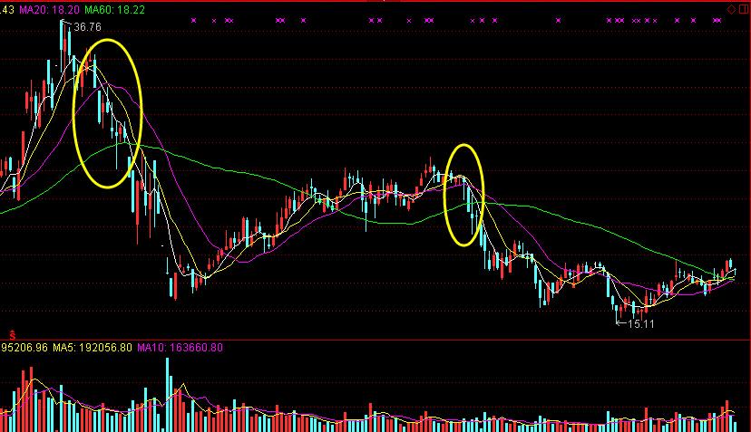The image size is (751, 432).
Task: Click the red split-panel icon at top-right
Action: pos(743,8)
